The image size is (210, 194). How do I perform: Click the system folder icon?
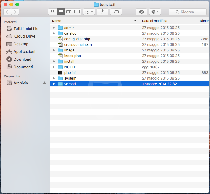click(x=60, y=78)
